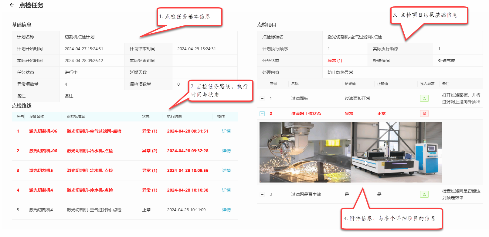Select 执行时间 column header in 点检路线

click(174, 117)
